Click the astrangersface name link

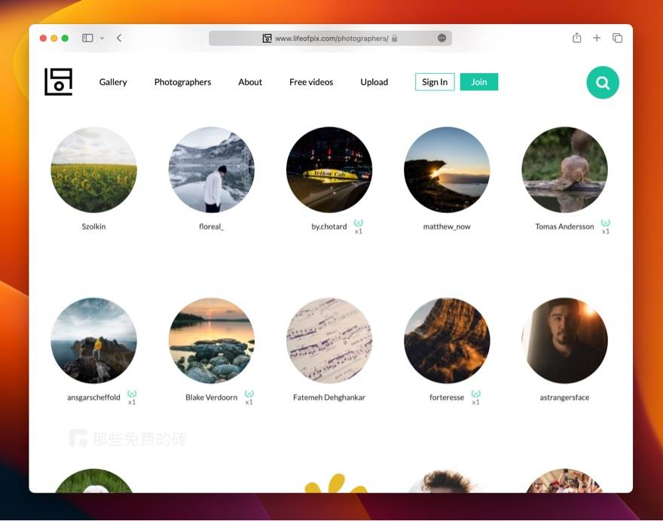(564, 398)
